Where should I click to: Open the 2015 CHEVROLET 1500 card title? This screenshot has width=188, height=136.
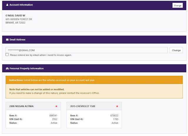tap(83, 106)
